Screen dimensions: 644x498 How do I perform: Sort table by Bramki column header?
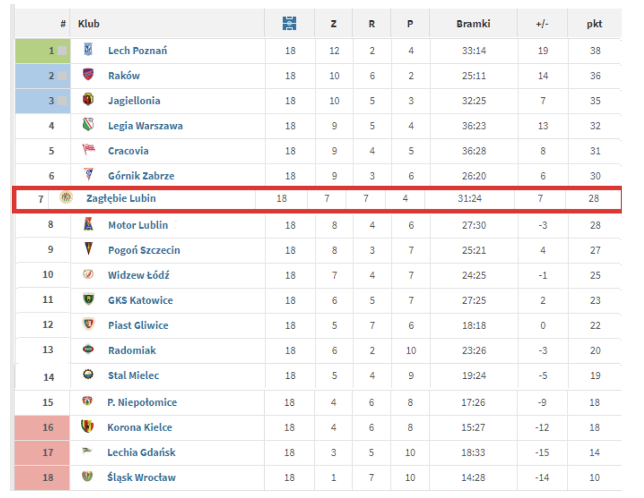point(473,24)
